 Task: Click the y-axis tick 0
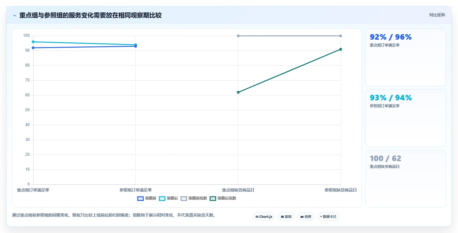(28, 184)
